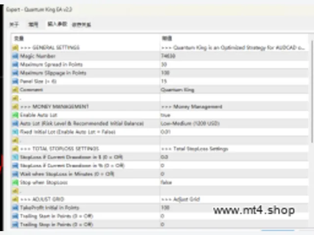
Task: Click the ADJUST GRID section icon
Action: pyautogui.click(x=15, y=199)
